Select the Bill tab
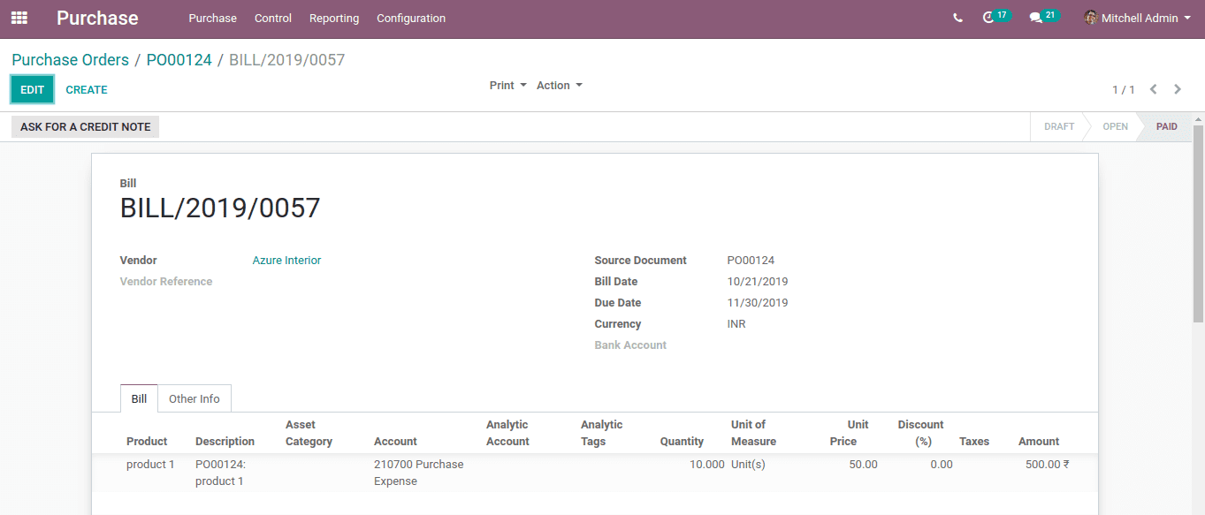 (x=139, y=398)
